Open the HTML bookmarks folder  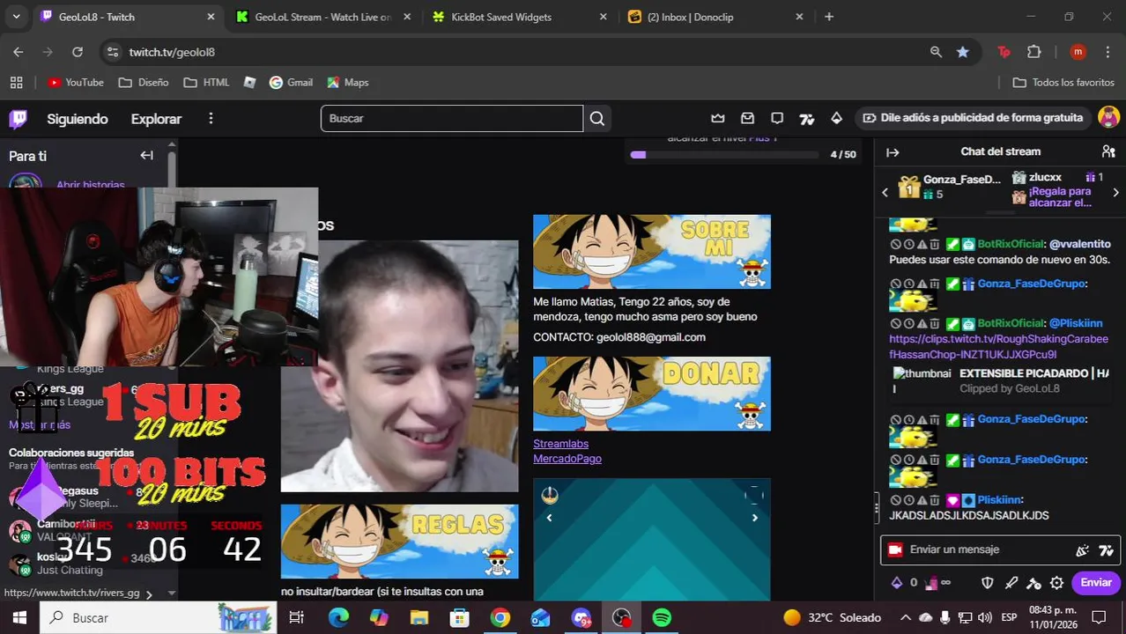tap(206, 82)
